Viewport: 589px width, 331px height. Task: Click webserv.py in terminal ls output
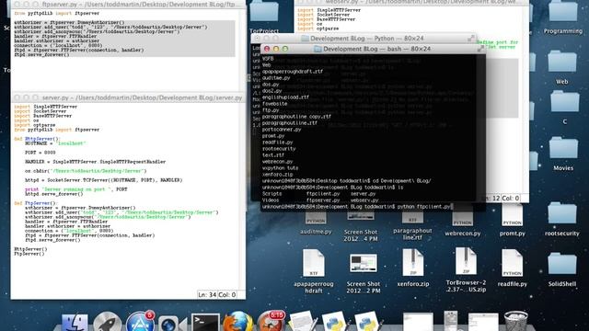(x=364, y=200)
